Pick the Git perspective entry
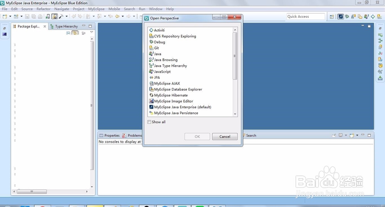Image resolution: width=385 pixels, height=207 pixels. (x=154, y=48)
